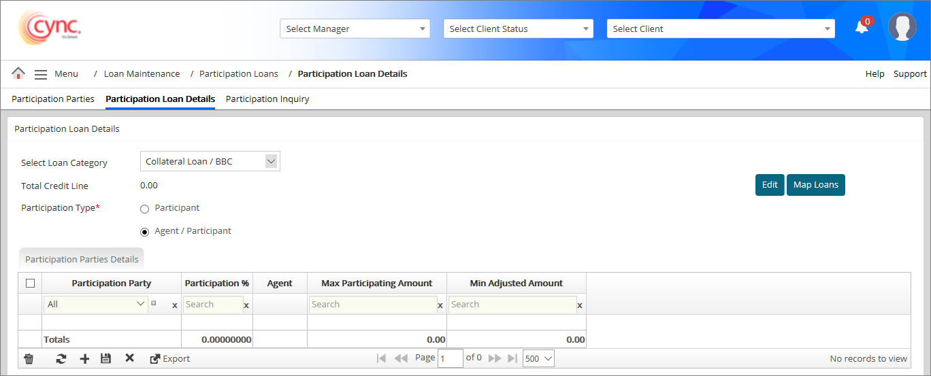Screen dimensions: 931x376
Task: Open the Select Client Status dropdown
Action: pos(518,29)
